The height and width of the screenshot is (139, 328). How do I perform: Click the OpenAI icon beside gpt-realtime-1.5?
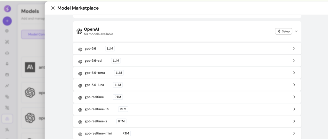coord(80,110)
